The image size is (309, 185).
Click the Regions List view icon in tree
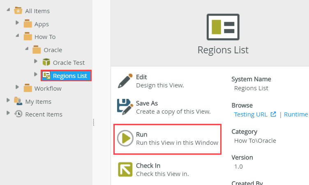click(x=46, y=75)
